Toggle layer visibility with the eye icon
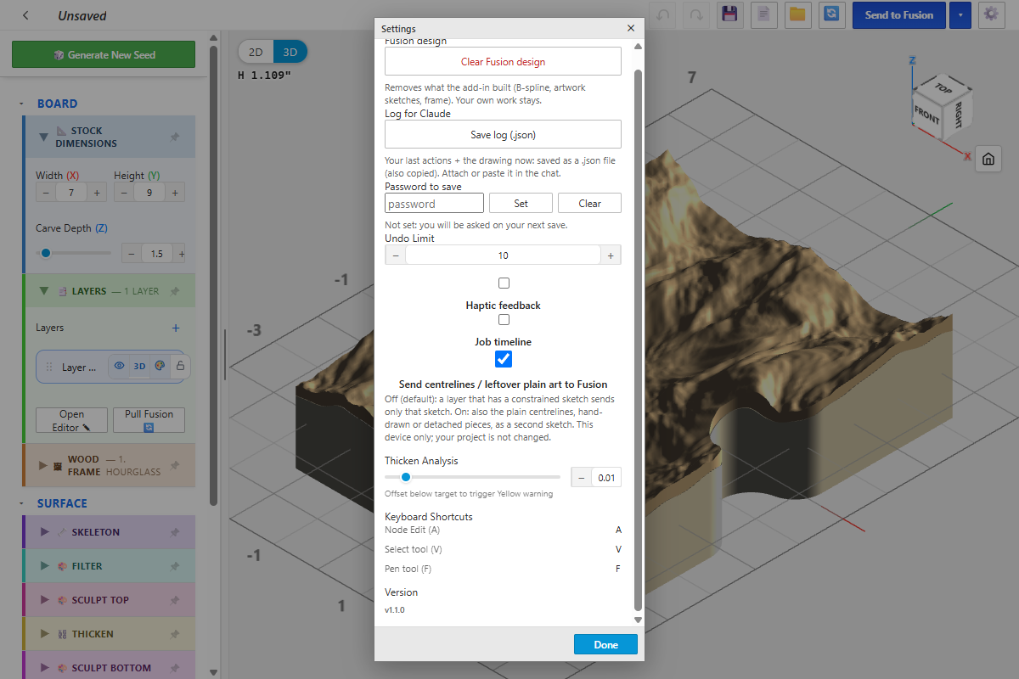Image resolution: width=1019 pixels, height=679 pixels. point(119,367)
